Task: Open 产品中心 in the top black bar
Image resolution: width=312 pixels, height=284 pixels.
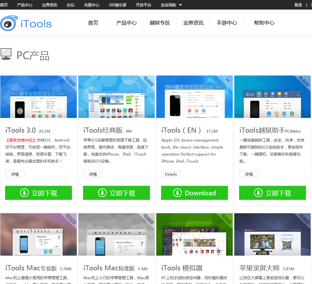Action: coord(25,5)
